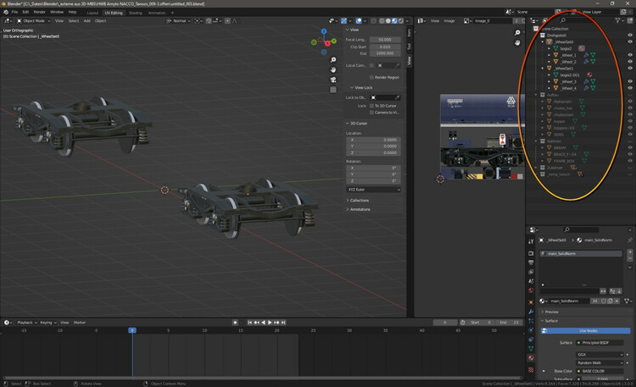
Task: Open the Object Mode dropdown
Action: click(x=33, y=20)
